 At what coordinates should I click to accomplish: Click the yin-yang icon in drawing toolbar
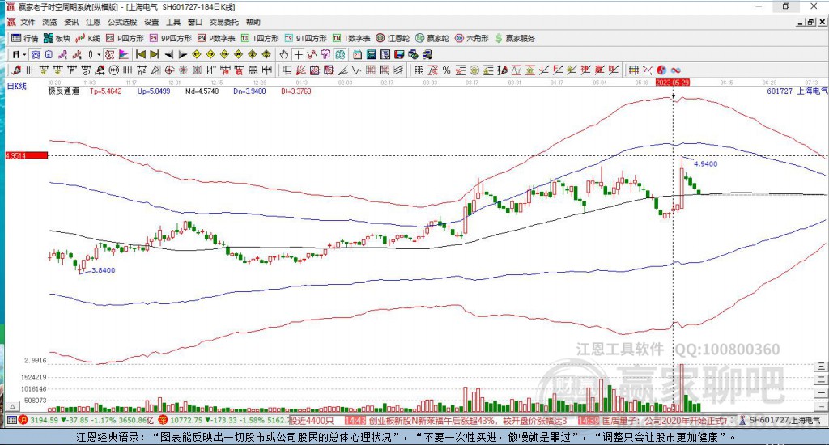662,70
